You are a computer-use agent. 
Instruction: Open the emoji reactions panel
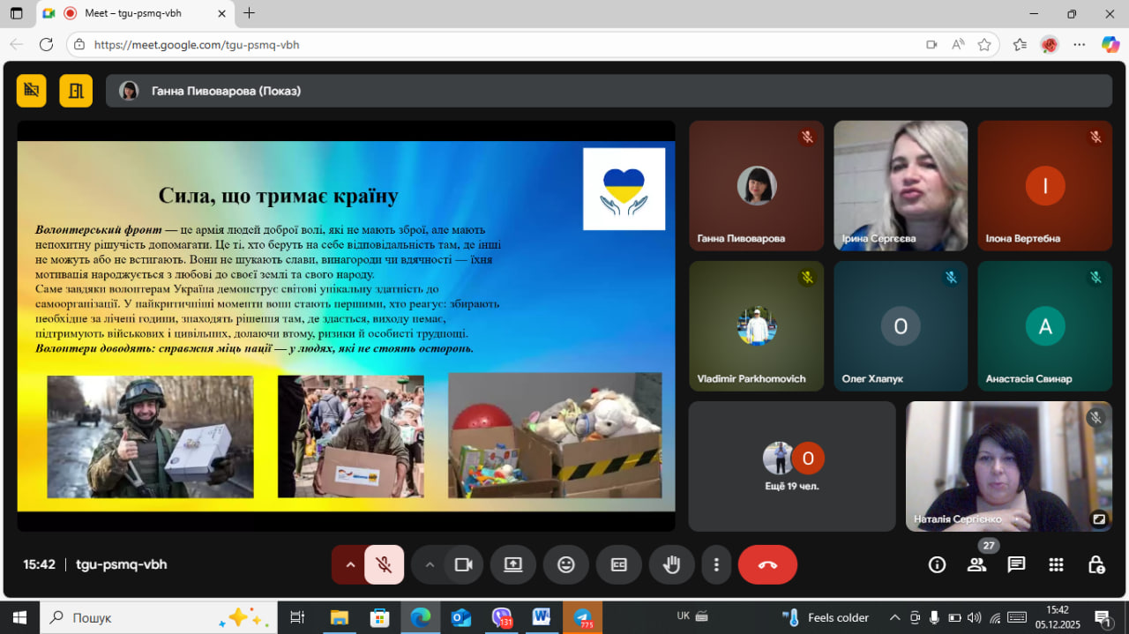[x=566, y=564]
